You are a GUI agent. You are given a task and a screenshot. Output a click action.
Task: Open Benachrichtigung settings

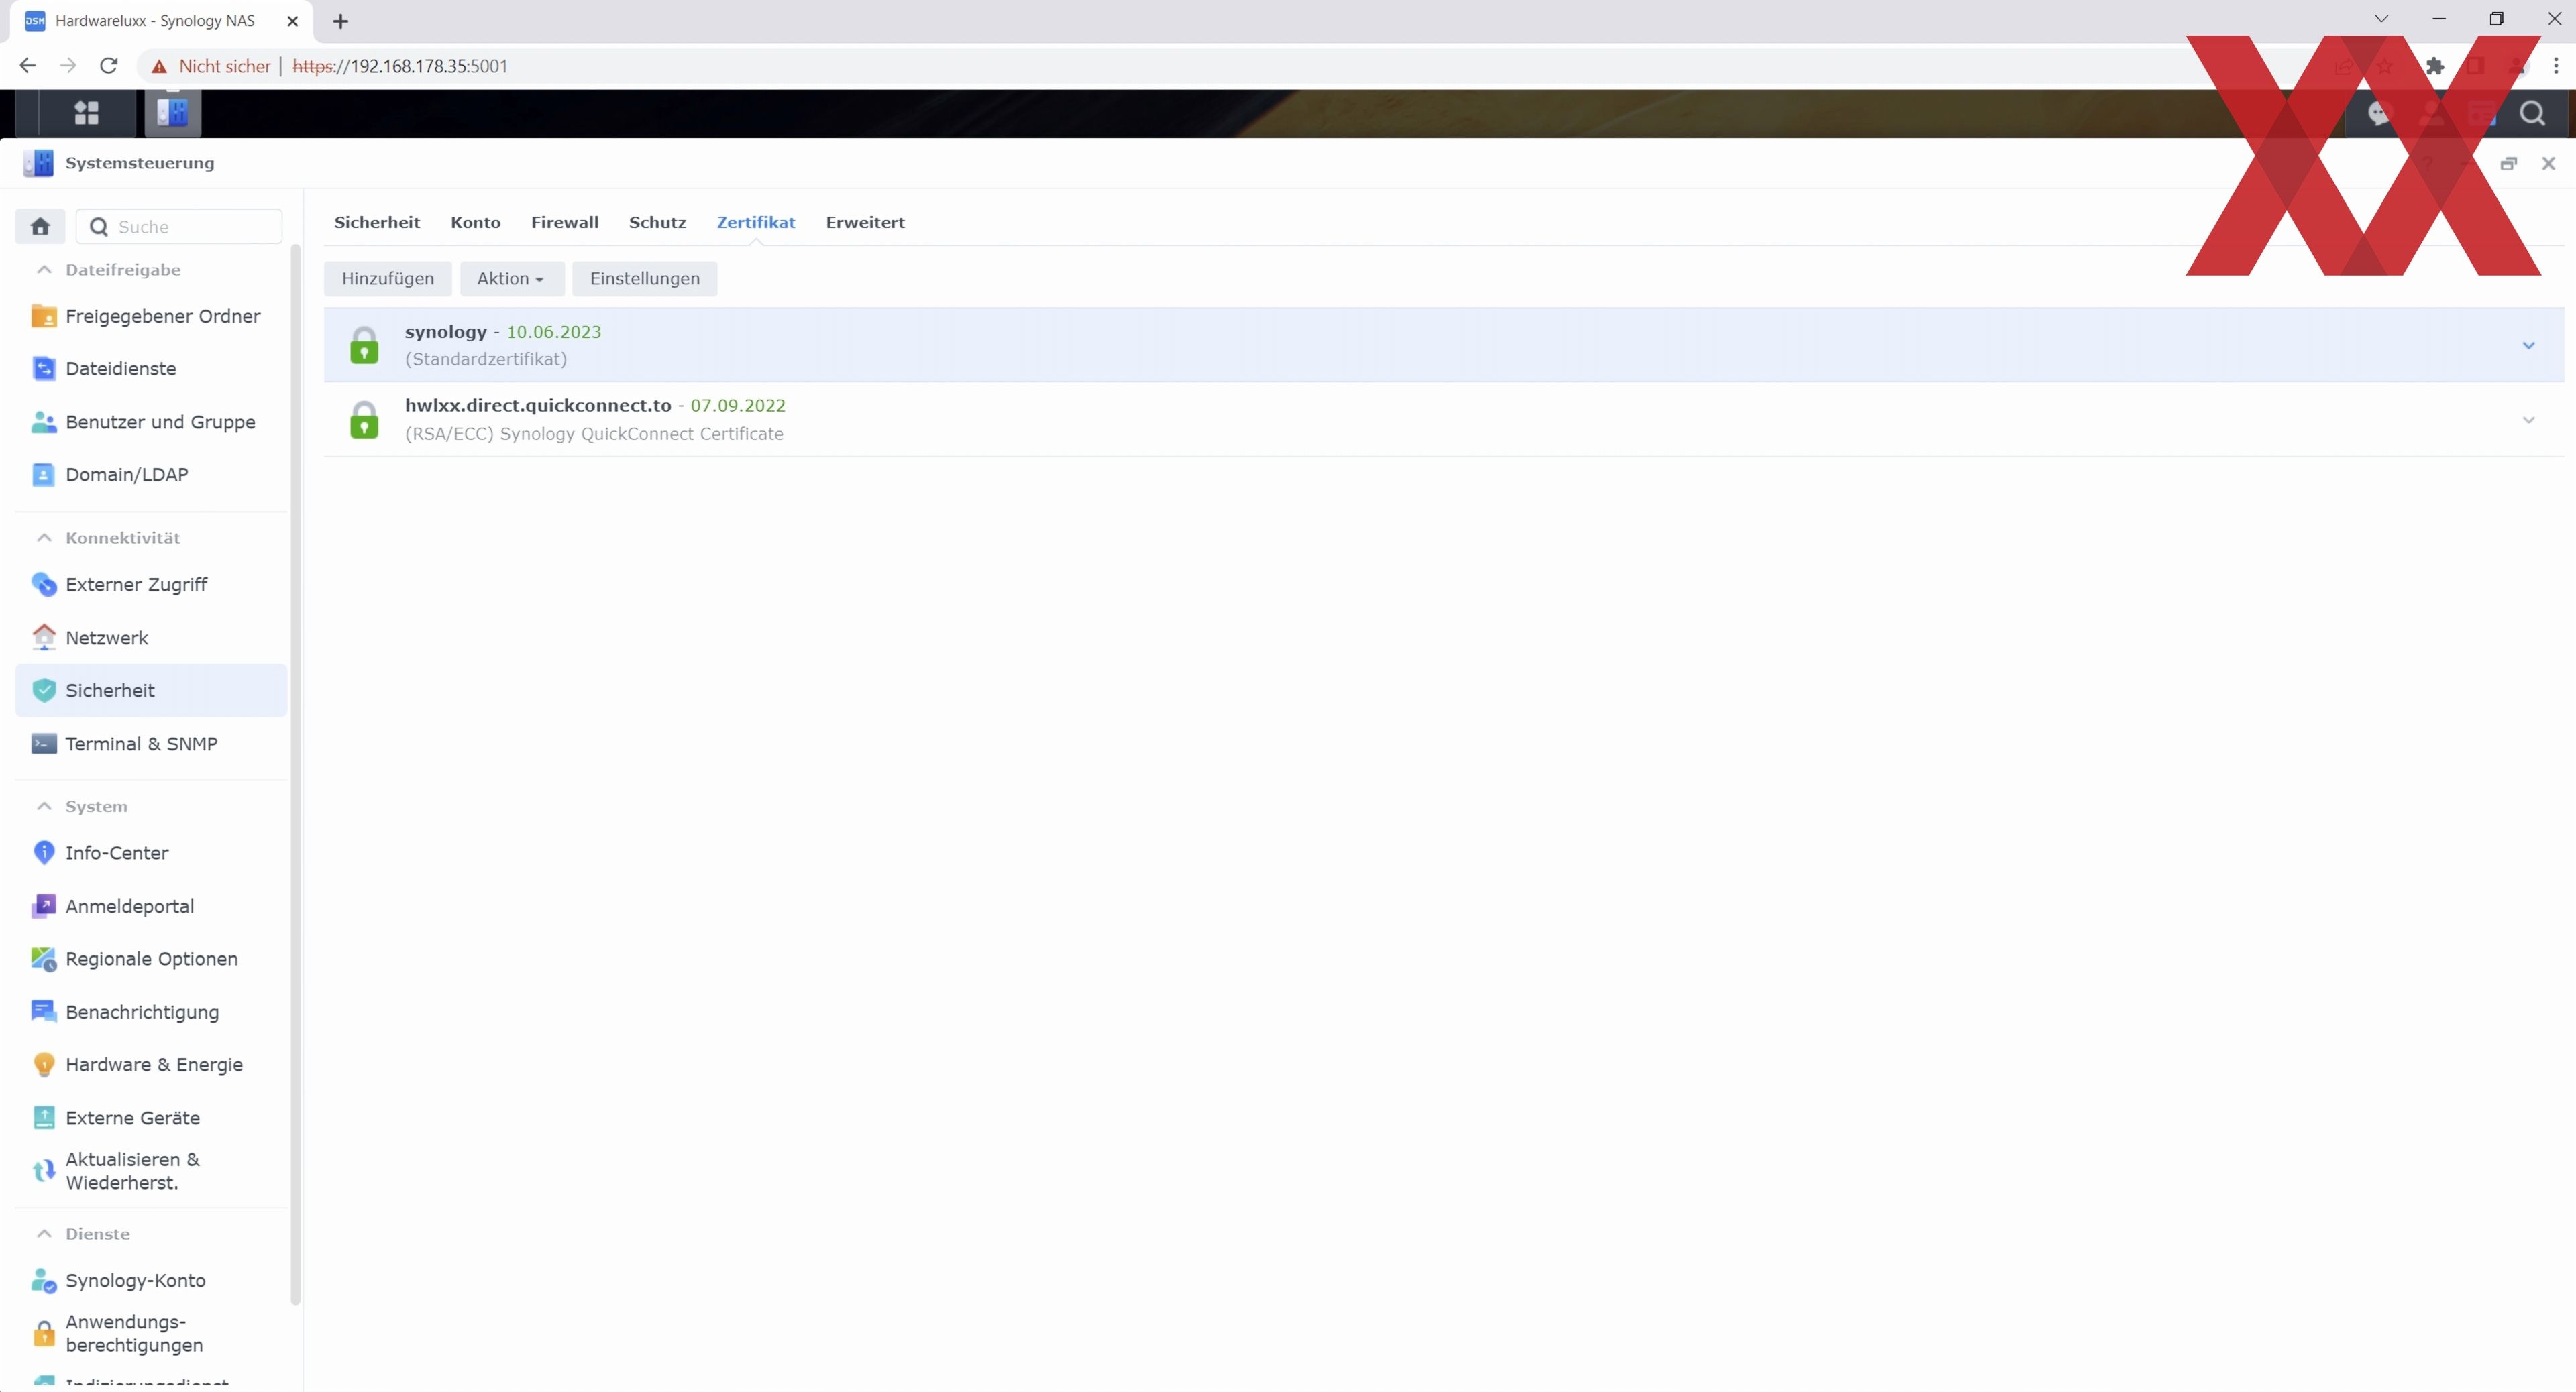tap(151, 1012)
